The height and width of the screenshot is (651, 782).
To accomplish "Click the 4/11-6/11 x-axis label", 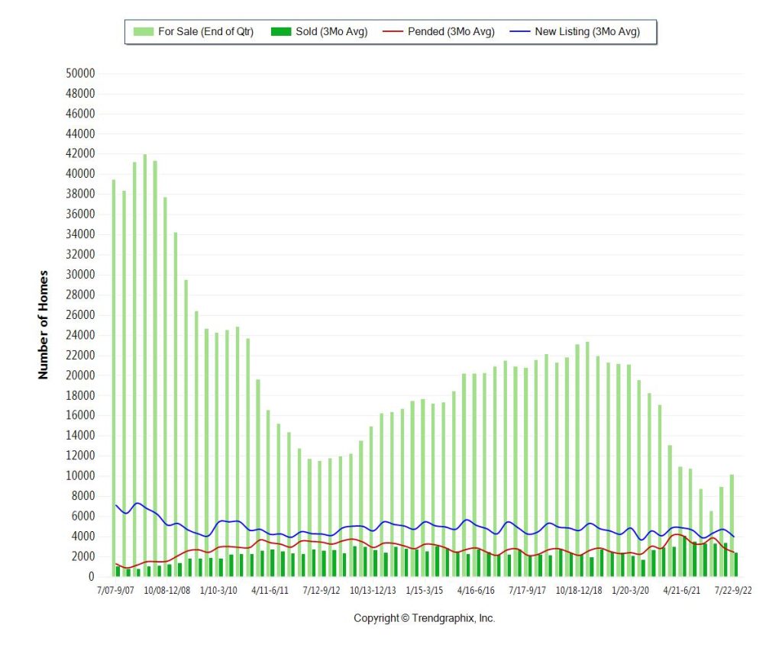I will coord(270,591).
